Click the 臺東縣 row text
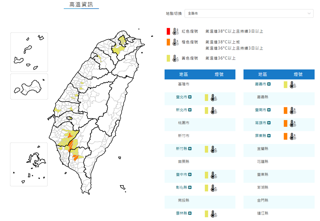This screenshot has width=320, height=221. (262, 174)
